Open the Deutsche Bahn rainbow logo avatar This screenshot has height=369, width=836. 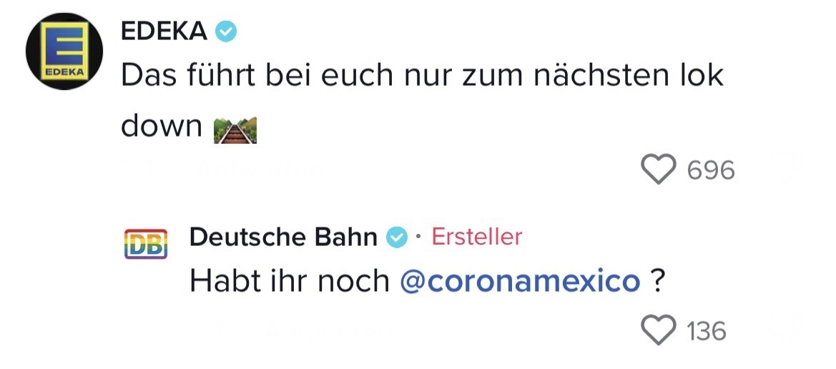[x=146, y=243]
